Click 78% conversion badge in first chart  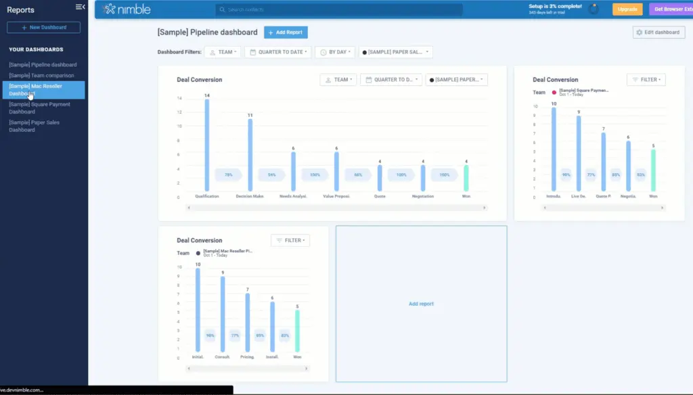[229, 175]
